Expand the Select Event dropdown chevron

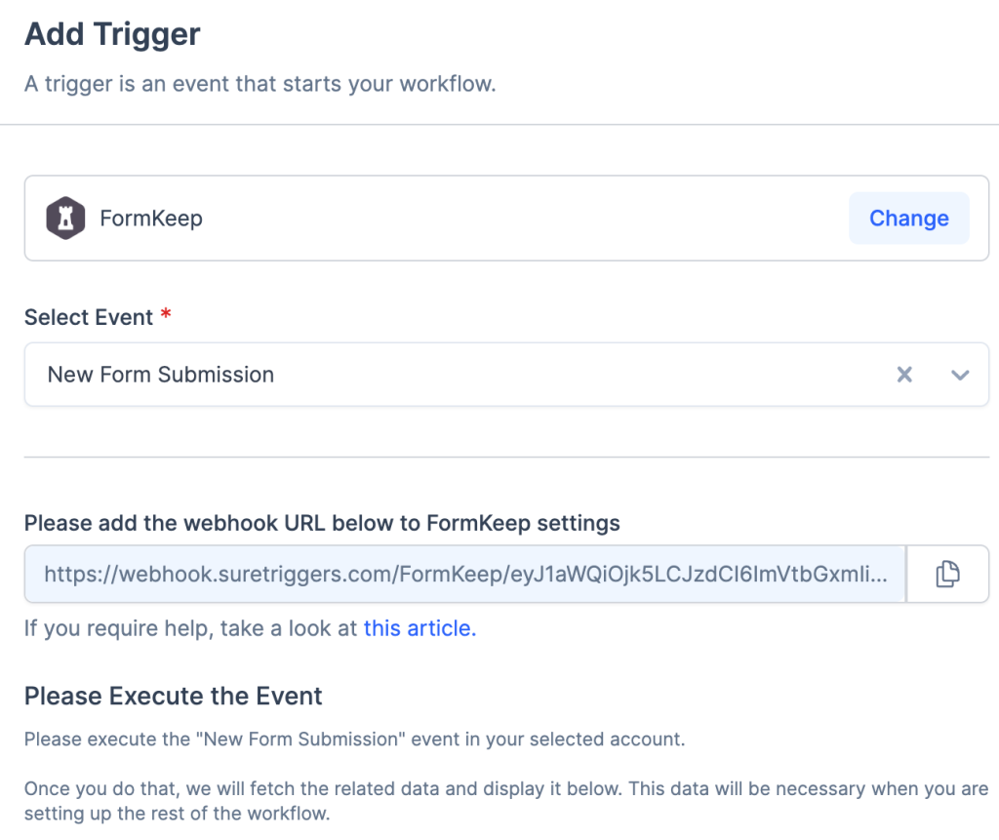pos(960,375)
